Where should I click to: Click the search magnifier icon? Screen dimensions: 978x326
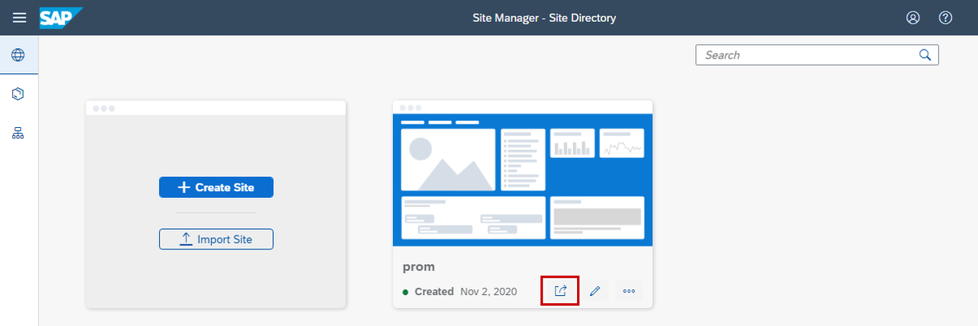click(925, 55)
